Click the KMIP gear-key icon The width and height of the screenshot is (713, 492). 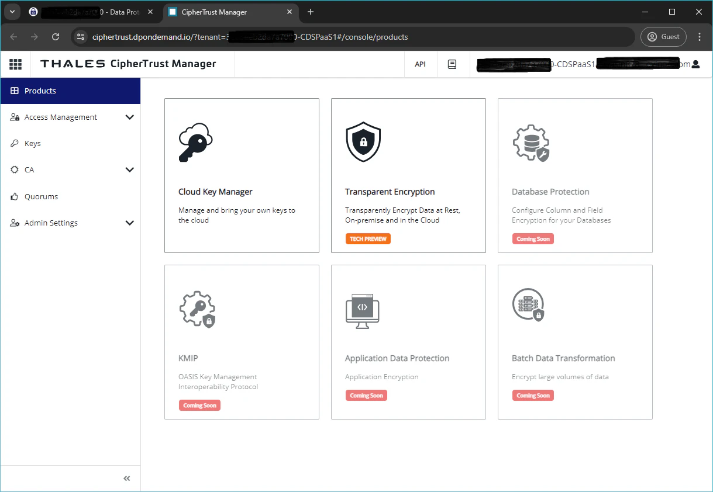[197, 309]
